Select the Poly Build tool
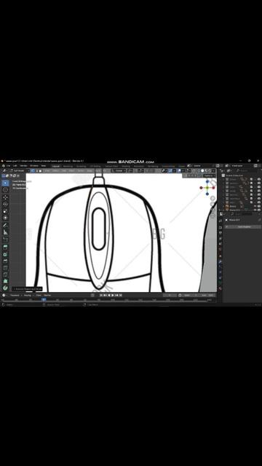Screen dimensions: 262x466 pos(5,281)
